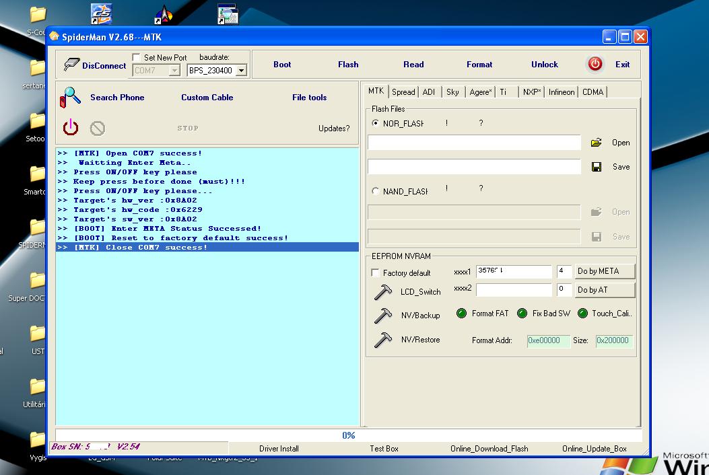709x475 pixels.
Task: Click the Size 0x200000 field
Action: (614, 340)
